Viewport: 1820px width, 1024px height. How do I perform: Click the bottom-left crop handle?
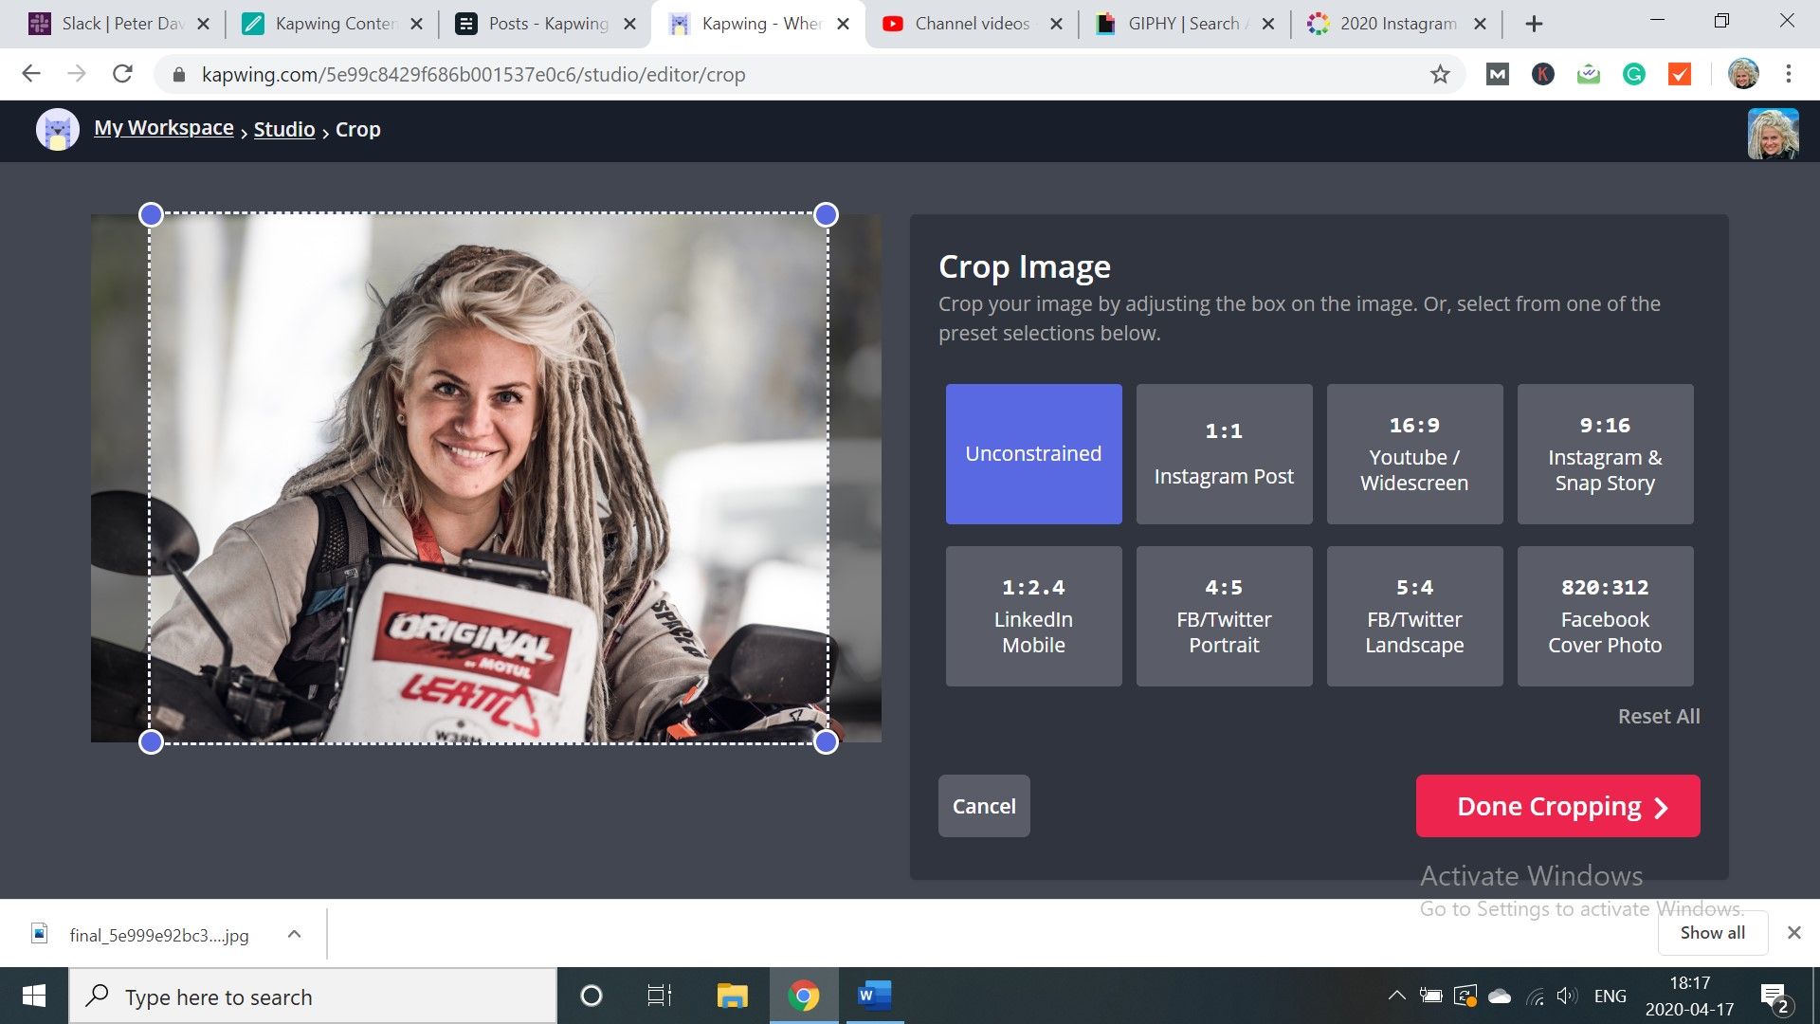click(151, 742)
